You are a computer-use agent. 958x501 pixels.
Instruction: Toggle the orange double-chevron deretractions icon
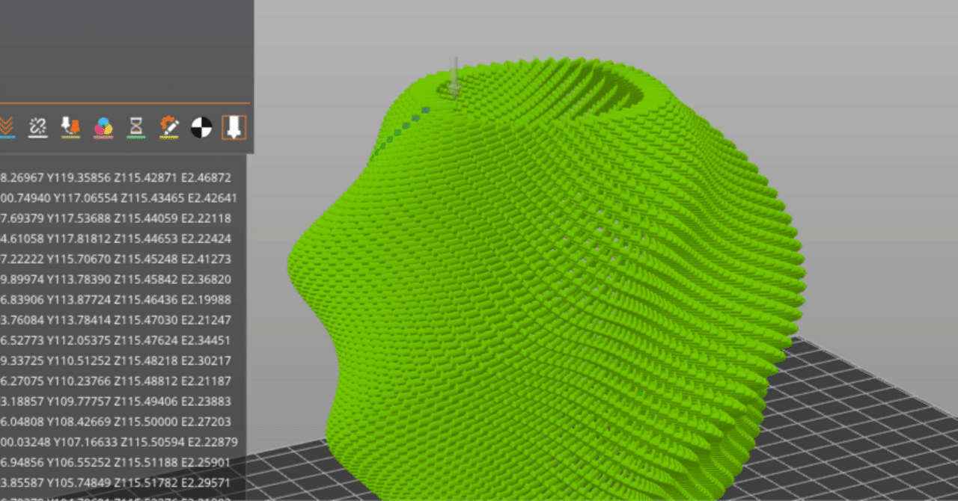click(7, 127)
